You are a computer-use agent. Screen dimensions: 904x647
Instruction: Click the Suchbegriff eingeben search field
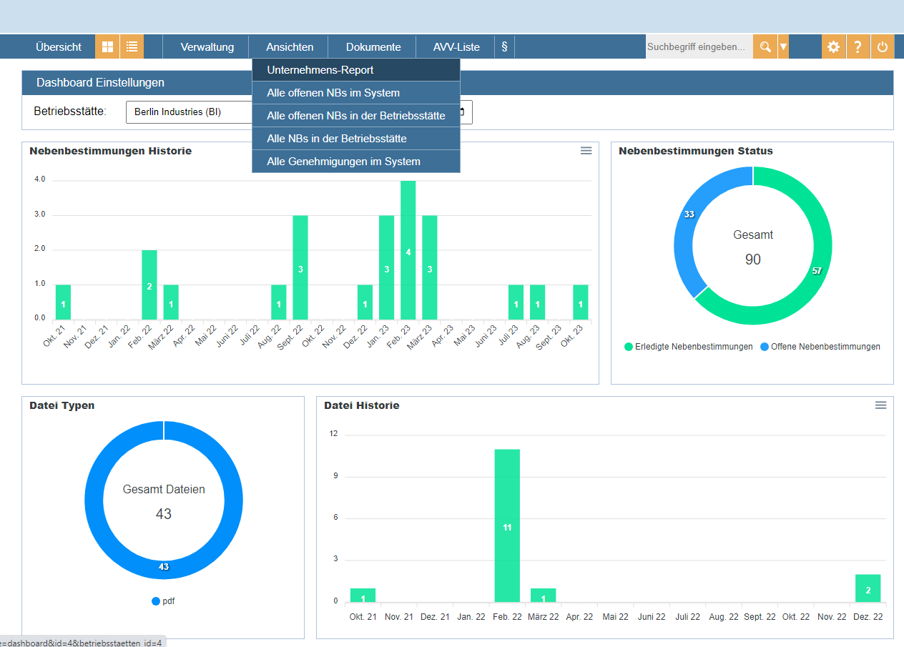[699, 47]
